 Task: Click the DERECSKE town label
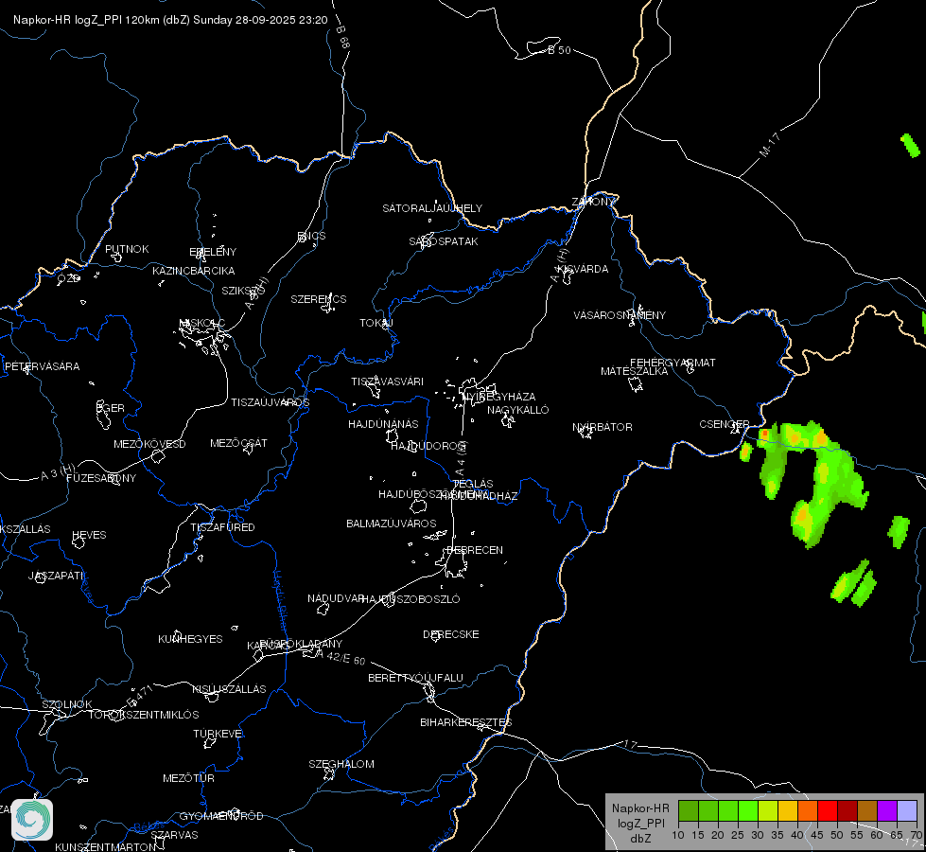(451, 634)
